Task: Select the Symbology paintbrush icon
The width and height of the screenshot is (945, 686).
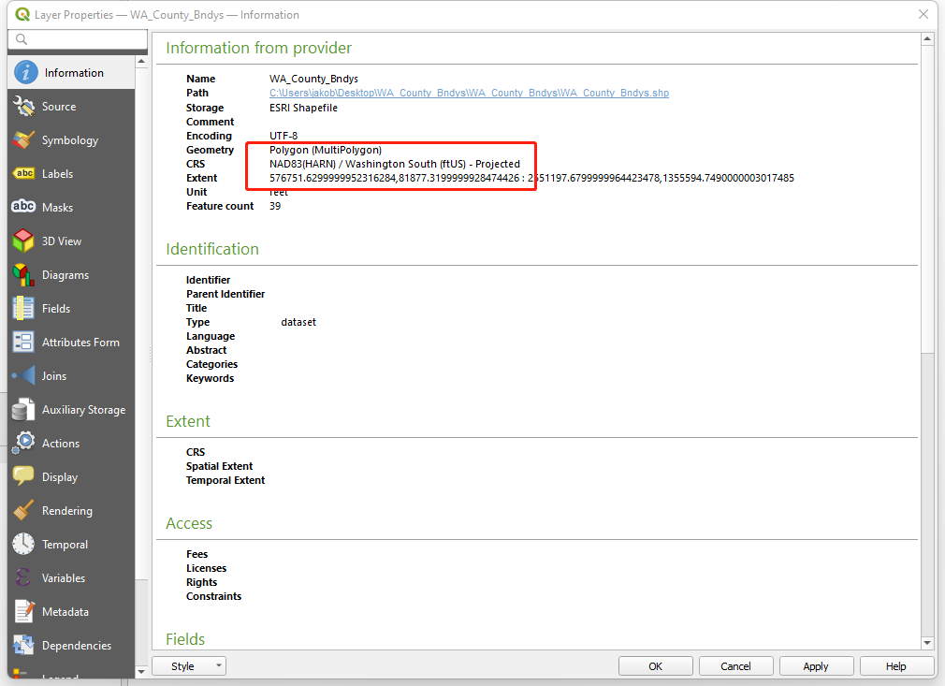Action: coord(24,140)
